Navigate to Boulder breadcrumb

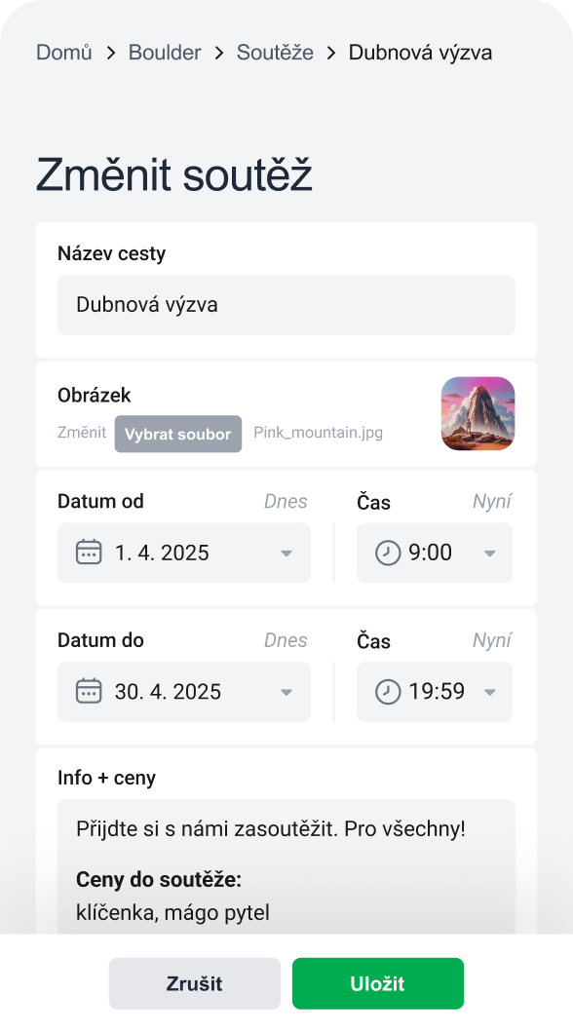coord(165,52)
